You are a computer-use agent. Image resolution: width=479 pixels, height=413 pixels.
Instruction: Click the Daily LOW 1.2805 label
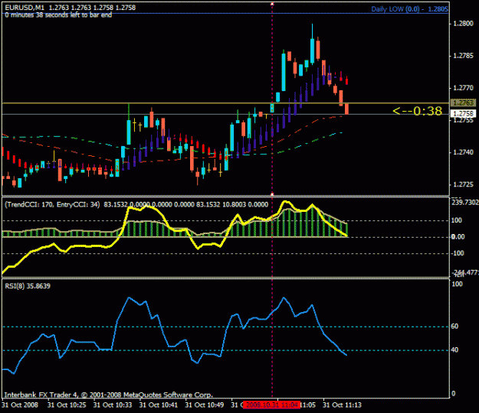click(409, 9)
